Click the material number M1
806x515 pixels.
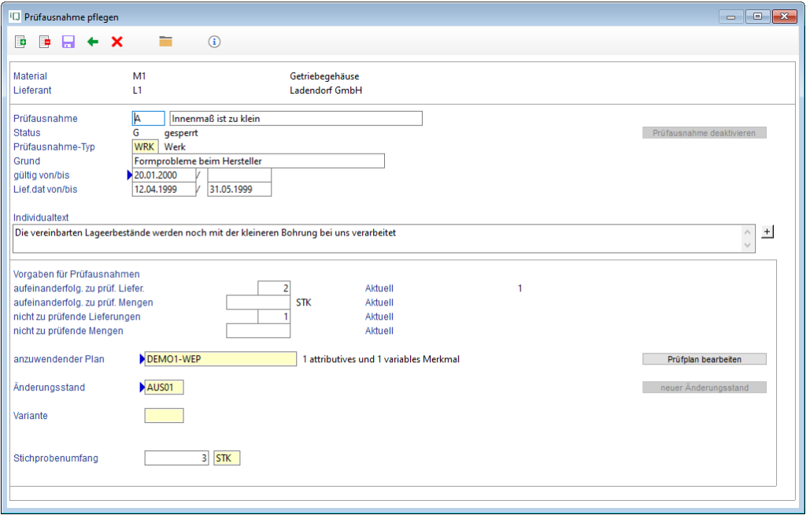pyautogui.click(x=139, y=76)
